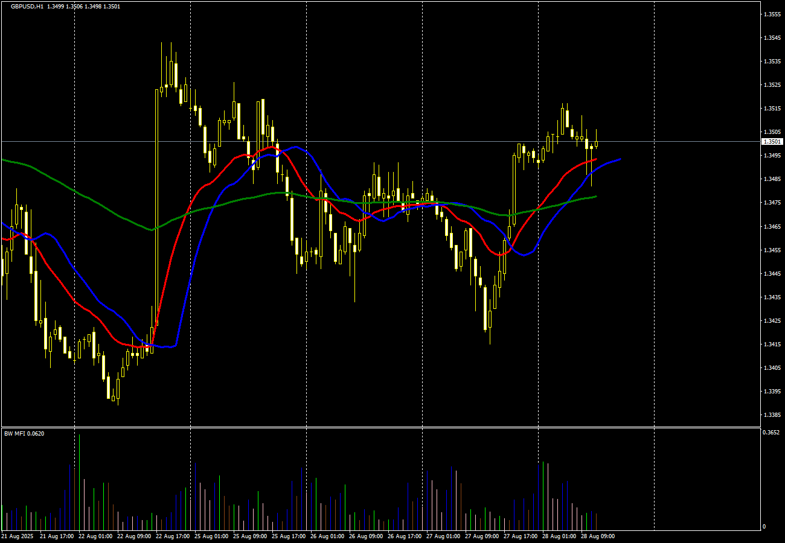Click the 22 Aug 09:00 time label
Image resolution: width=785 pixels, height=543 pixels.
coord(134,536)
